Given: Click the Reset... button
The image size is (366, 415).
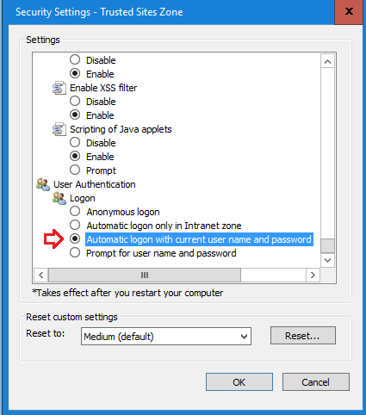Looking at the screenshot, I should point(303,335).
